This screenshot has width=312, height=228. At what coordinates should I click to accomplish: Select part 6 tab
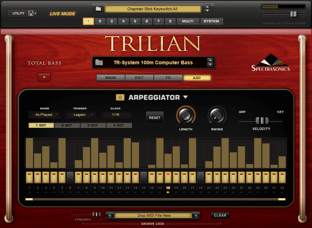tap(147, 21)
